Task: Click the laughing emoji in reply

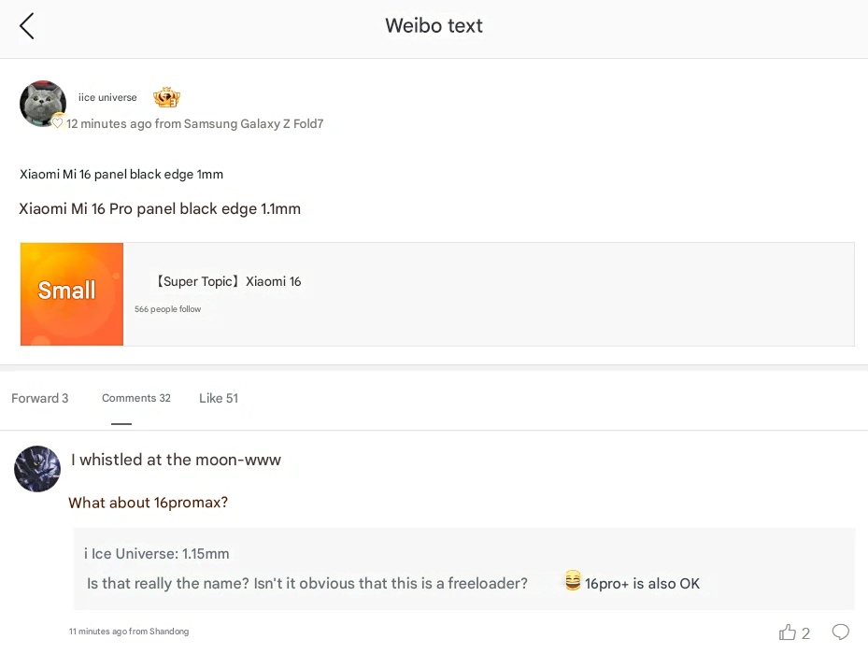Action: click(x=573, y=581)
